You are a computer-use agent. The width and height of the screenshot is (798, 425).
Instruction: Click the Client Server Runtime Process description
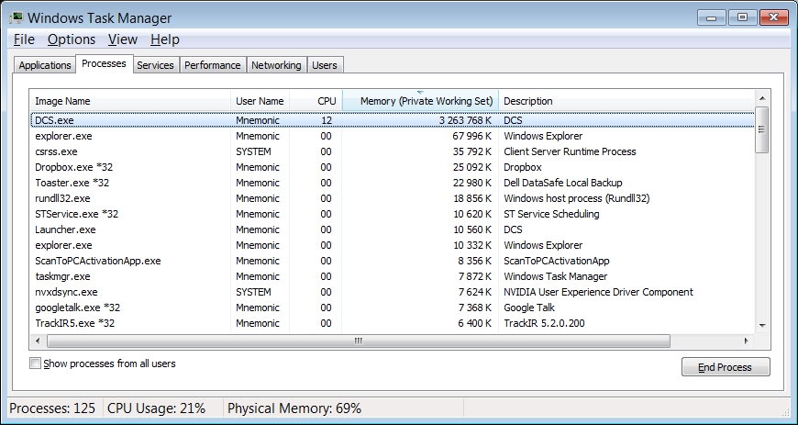point(570,151)
